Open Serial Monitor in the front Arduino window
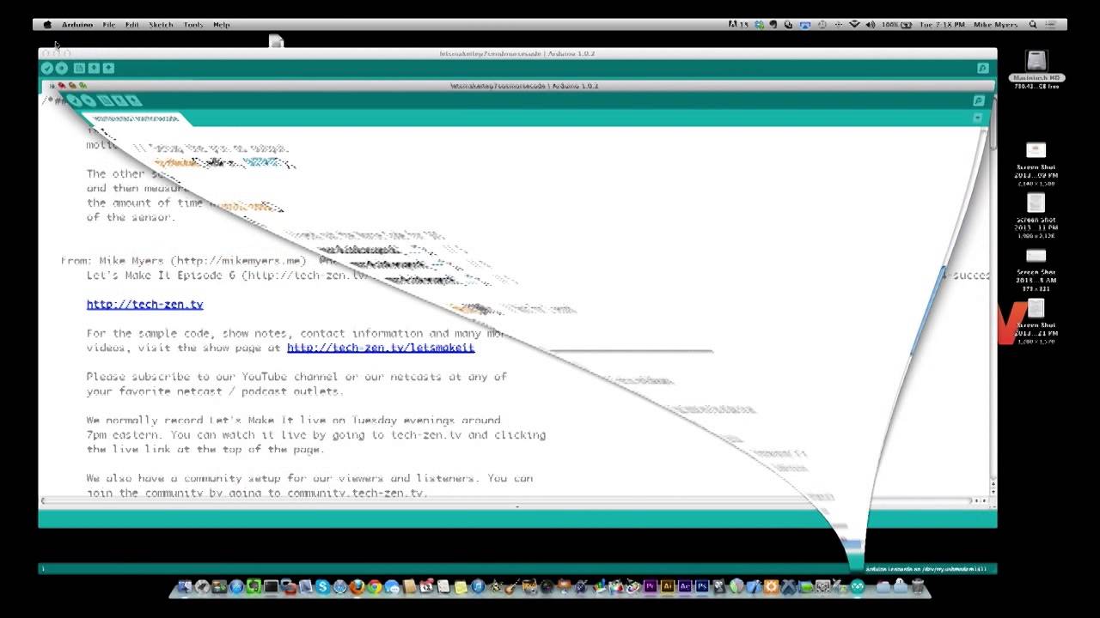This screenshot has height=618, width=1100. click(978, 101)
